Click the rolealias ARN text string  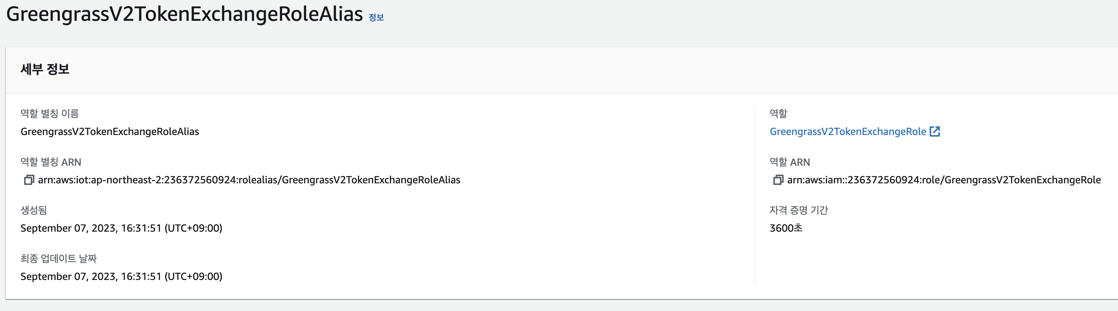pos(249,180)
